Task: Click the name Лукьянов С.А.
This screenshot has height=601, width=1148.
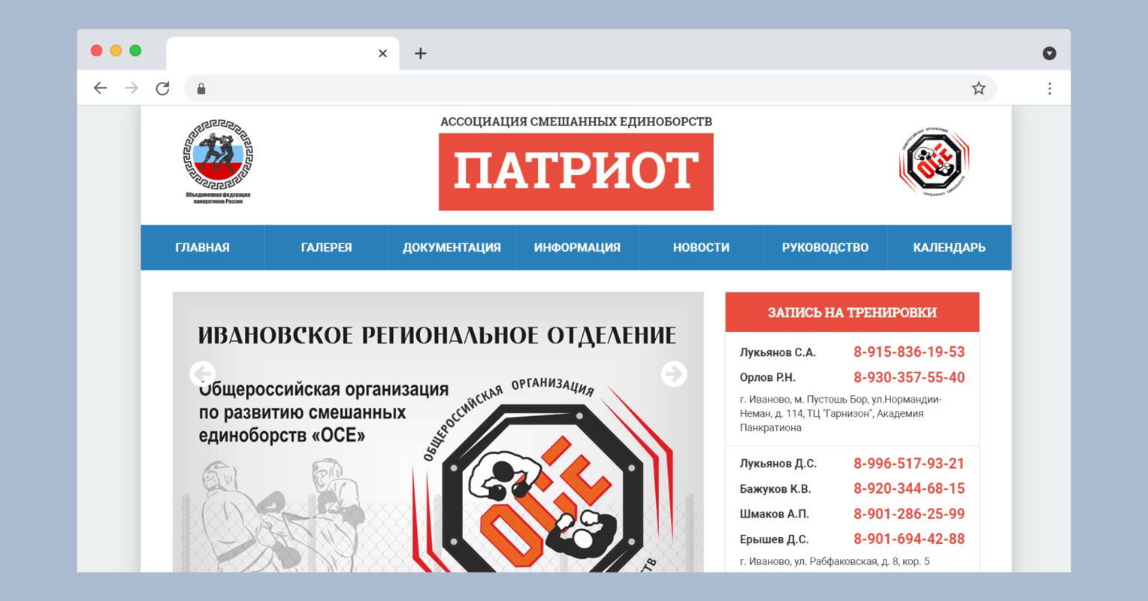Action: [778, 352]
